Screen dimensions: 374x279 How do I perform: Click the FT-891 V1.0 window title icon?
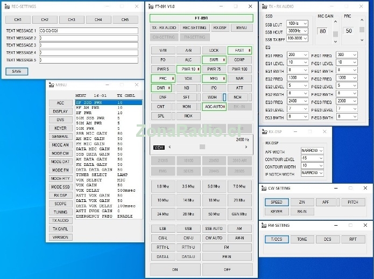click(x=151, y=6)
